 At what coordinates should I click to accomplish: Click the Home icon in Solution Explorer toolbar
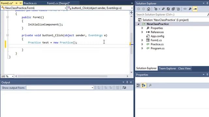[x=149, y=9]
